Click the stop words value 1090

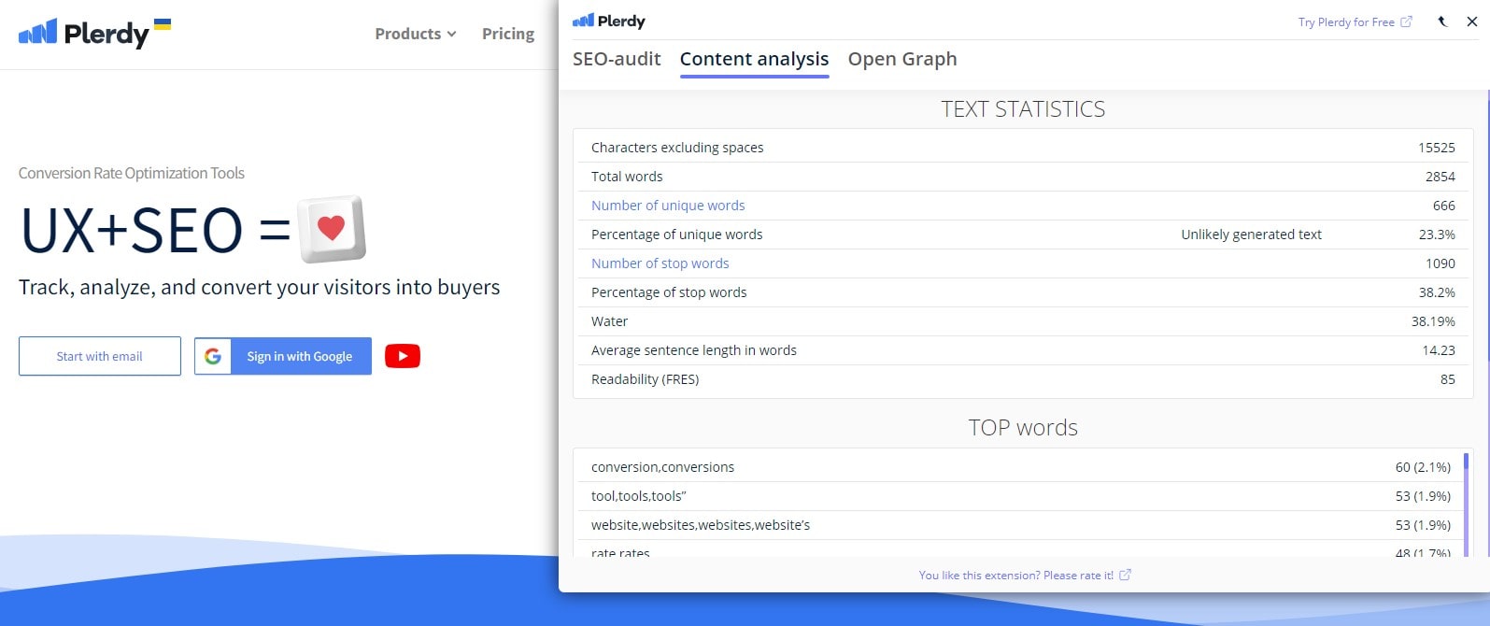tap(1440, 263)
